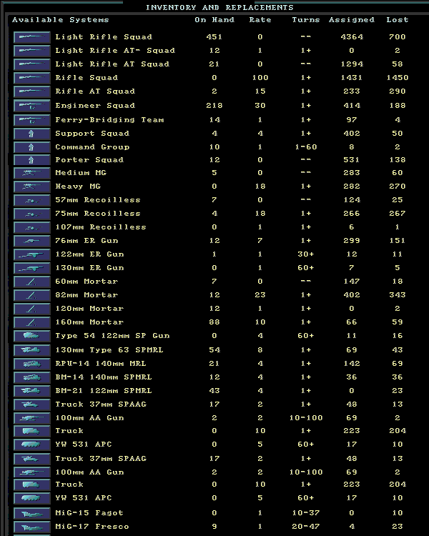Select the MiG-17 Fresco aircraft icon
Screen dimensions: 429x536
(32, 527)
